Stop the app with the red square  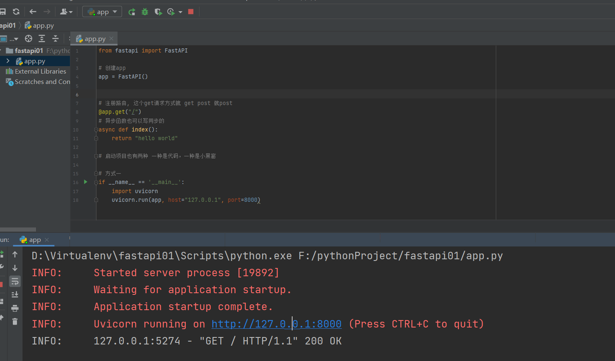pyautogui.click(x=191, y=12)
